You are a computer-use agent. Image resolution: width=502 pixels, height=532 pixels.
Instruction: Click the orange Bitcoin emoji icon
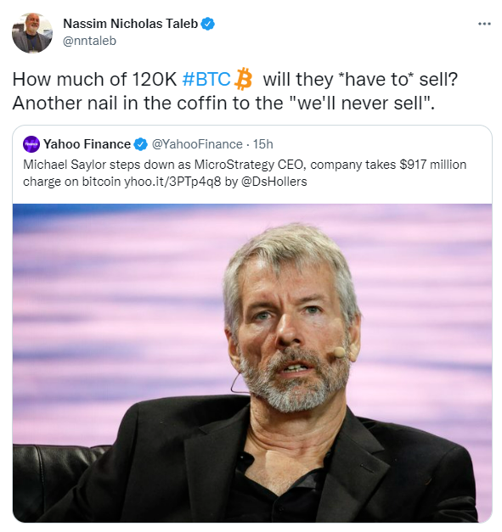tap(244, 79)
